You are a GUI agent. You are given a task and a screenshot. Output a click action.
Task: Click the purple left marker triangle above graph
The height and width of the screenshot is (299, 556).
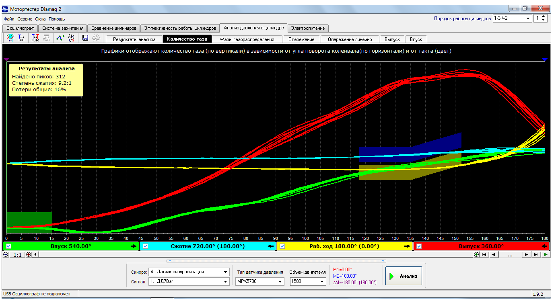click(6, 59)
